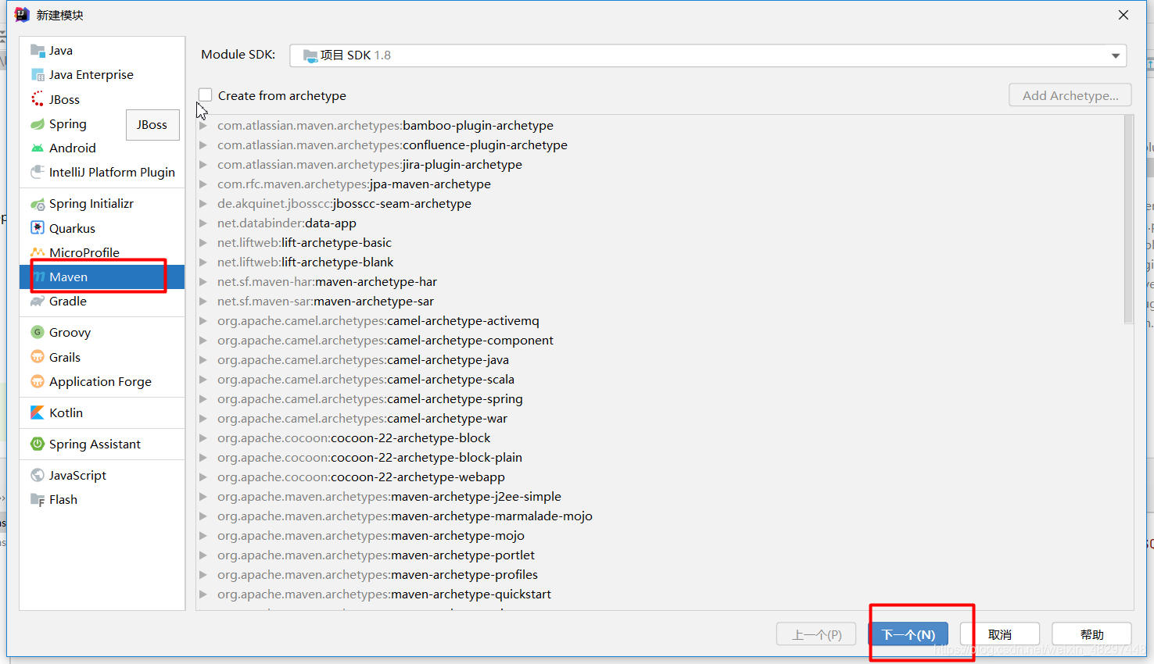
Task: Expand lift-archetype-basic entry
Action: [203, 243]
